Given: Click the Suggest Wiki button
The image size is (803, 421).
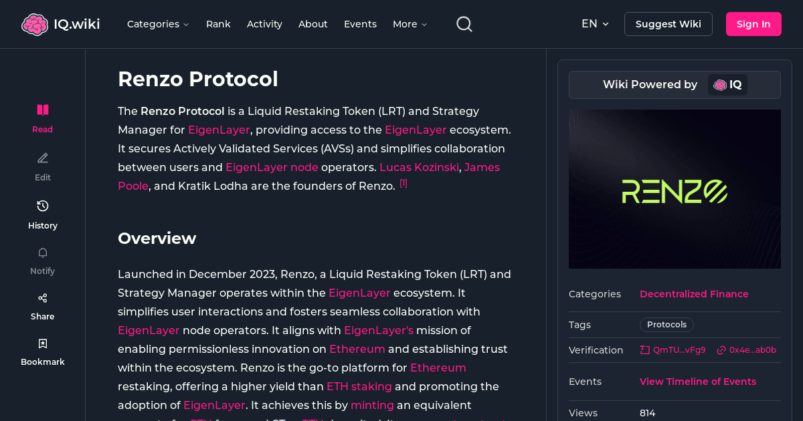Looking at the screenshot, I should click(x=668, y=23).
